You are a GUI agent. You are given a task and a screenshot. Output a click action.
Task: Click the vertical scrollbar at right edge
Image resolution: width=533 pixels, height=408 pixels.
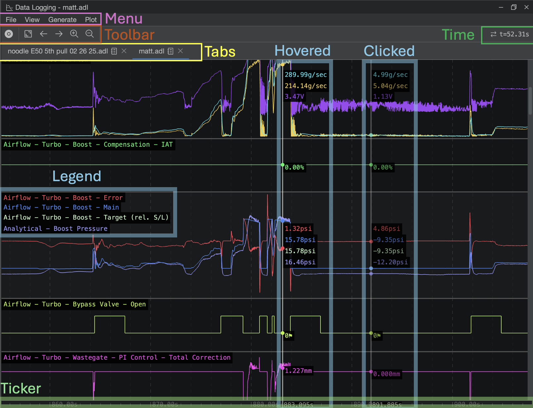pos(530,101)
